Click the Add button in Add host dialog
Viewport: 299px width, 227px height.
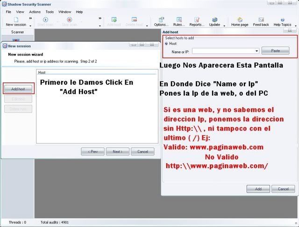pyautogui.click(x=258, y=189)
